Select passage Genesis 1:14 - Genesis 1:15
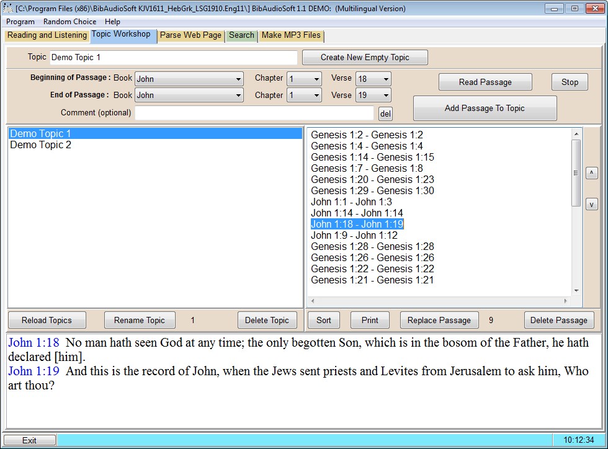 pyautogui.click(x=372, y=158)
